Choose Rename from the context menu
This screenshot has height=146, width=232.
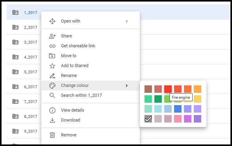point(69,75)
